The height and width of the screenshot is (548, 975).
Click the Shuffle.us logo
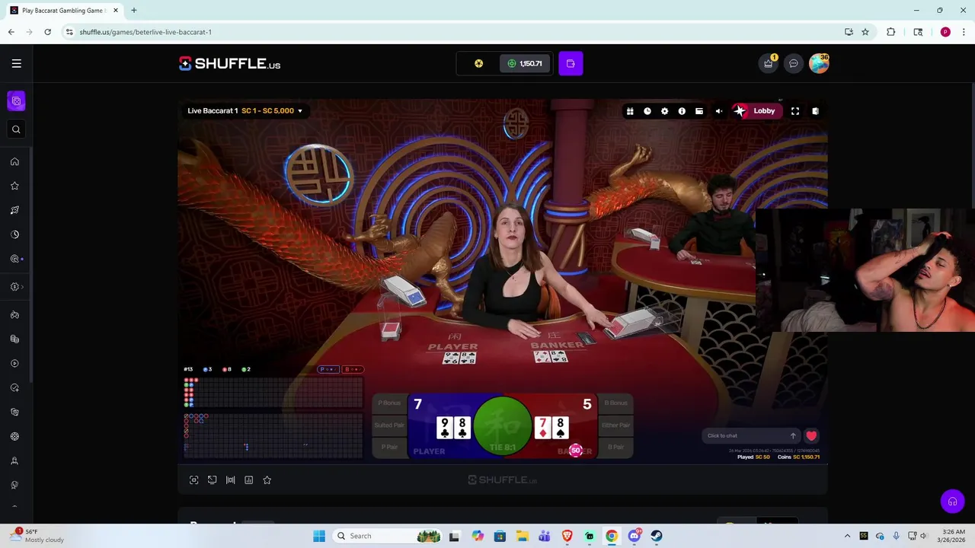(x=229, y=64)
